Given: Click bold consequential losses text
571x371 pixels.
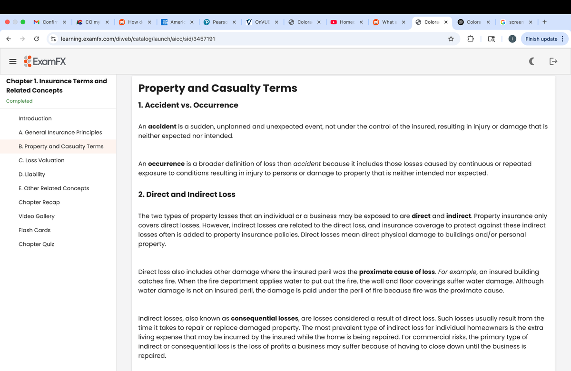Looking at the screenshot, I should tap(265, 318).
